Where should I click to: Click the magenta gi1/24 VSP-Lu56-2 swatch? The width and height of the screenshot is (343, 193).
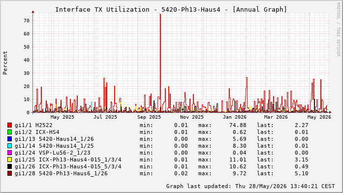click(x=9, y=153)
